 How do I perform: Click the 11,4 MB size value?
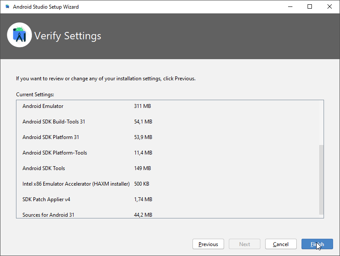tap(143, 153)
